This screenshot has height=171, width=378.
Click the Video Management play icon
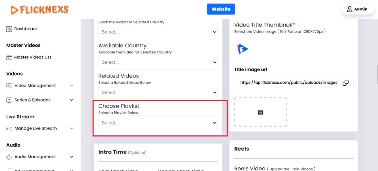9,86
